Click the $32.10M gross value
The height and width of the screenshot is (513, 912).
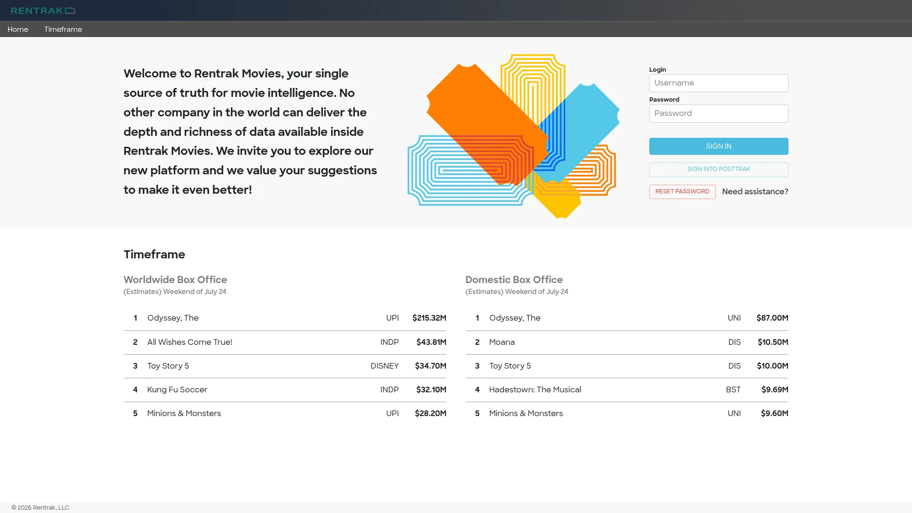point(431,390)
